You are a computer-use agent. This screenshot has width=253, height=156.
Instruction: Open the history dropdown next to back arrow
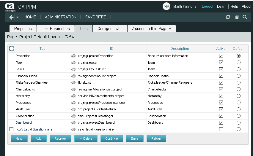18,17
